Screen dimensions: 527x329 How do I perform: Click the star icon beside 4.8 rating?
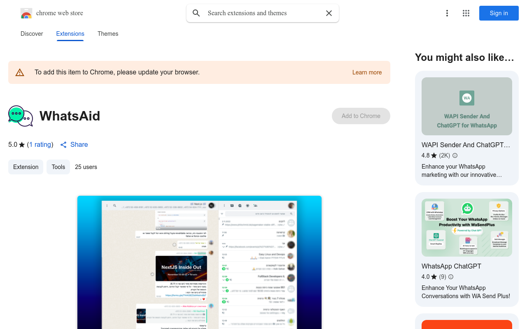[434, 155]
